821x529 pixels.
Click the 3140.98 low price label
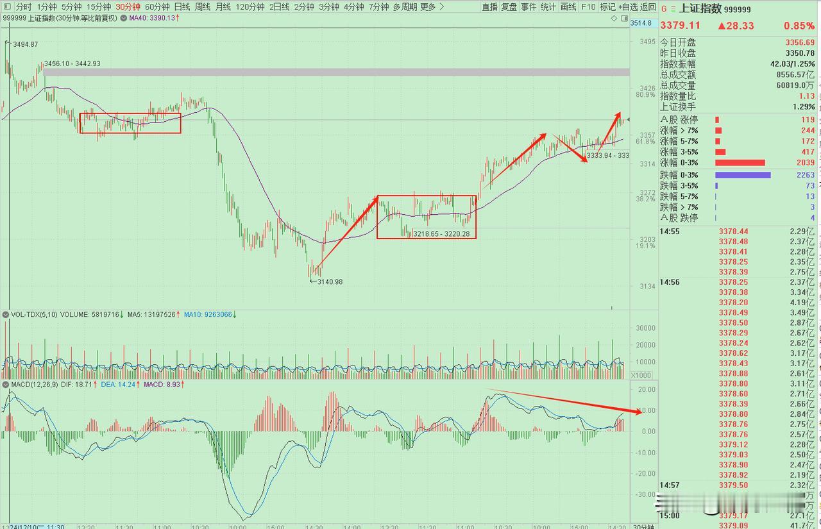(x=330, y=281)
